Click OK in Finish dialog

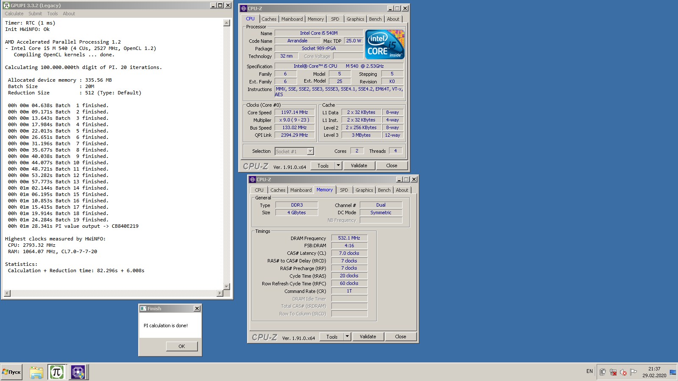pos(181,346)
